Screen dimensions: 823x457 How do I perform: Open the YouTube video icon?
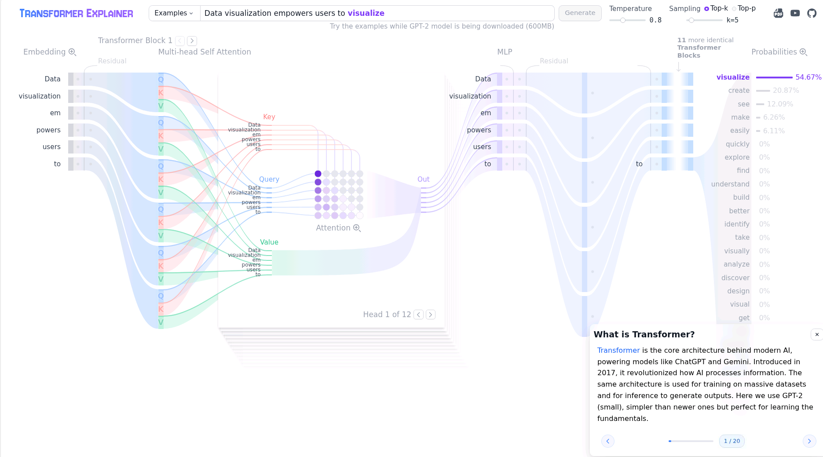click(x=795, y=13)
